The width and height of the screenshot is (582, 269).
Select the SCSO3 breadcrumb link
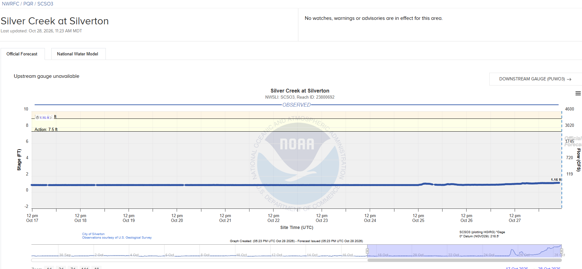45,4
